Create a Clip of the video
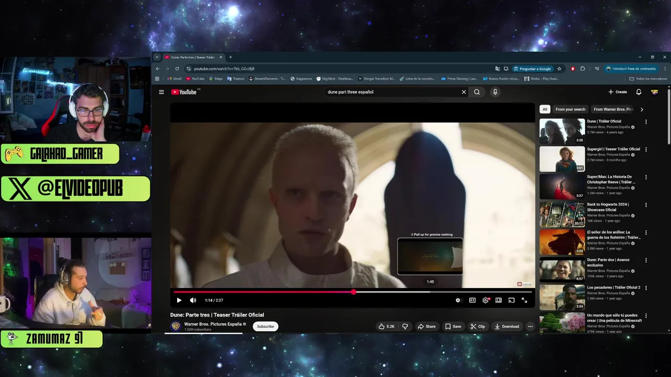The height and width of the screenshot is (377, 671). (x=478, y=327)
